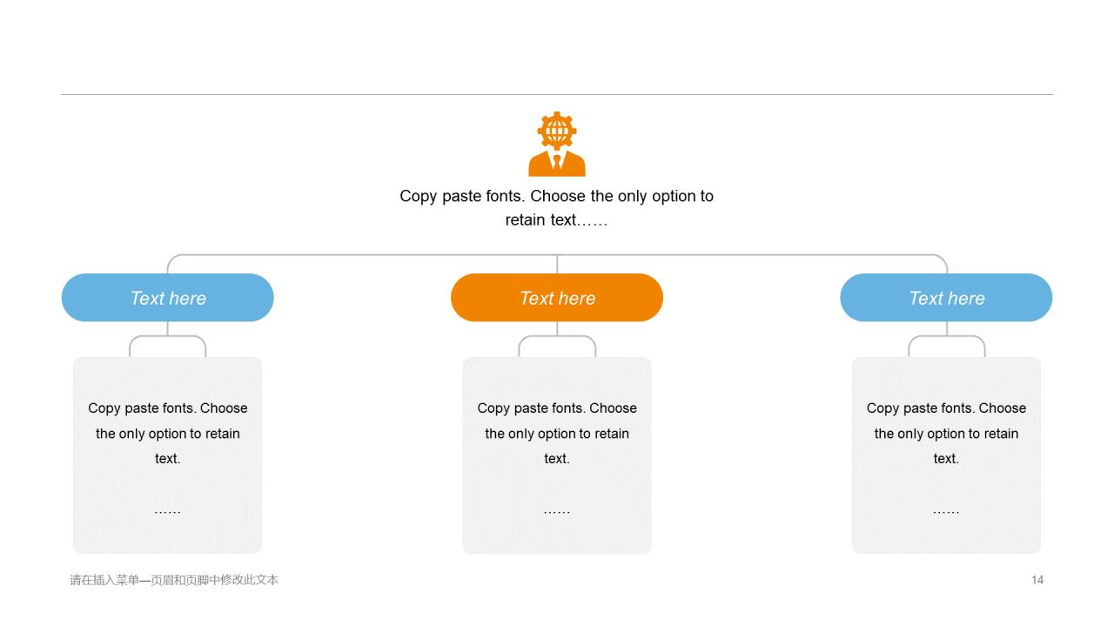The image size is (1114, 627).
Task: Click the left blue "Text here" pill
Action: (168, 298)
